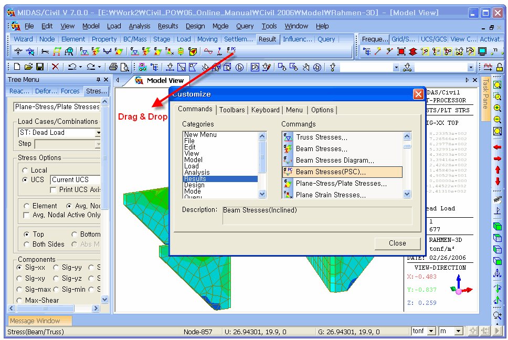The image size is (508, 340).
Task: Select the Local stress option
Action: 25,171
